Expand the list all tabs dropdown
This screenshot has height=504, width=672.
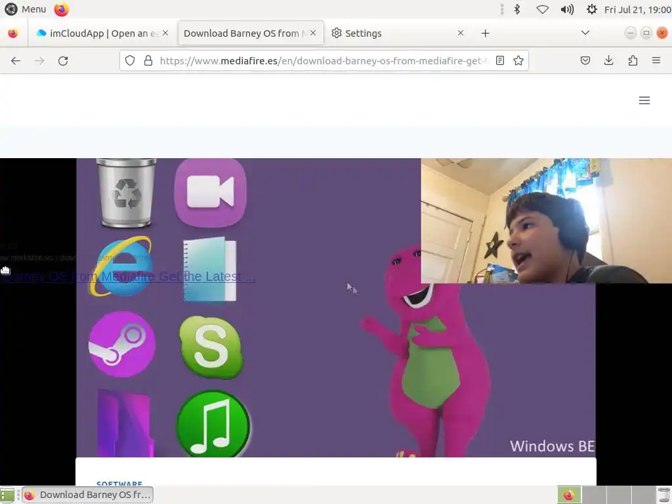585,33
